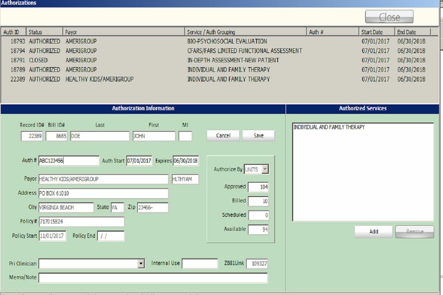
Task: Click the Approved units field
Action: (258, 187)
